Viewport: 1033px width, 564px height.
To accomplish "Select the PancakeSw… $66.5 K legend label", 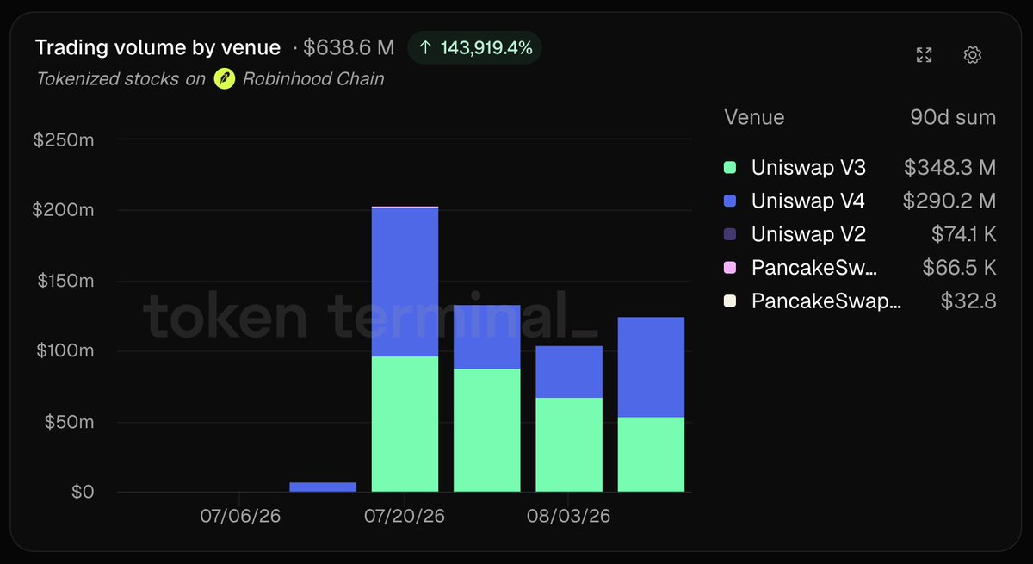I will click(x=814, y=268).
